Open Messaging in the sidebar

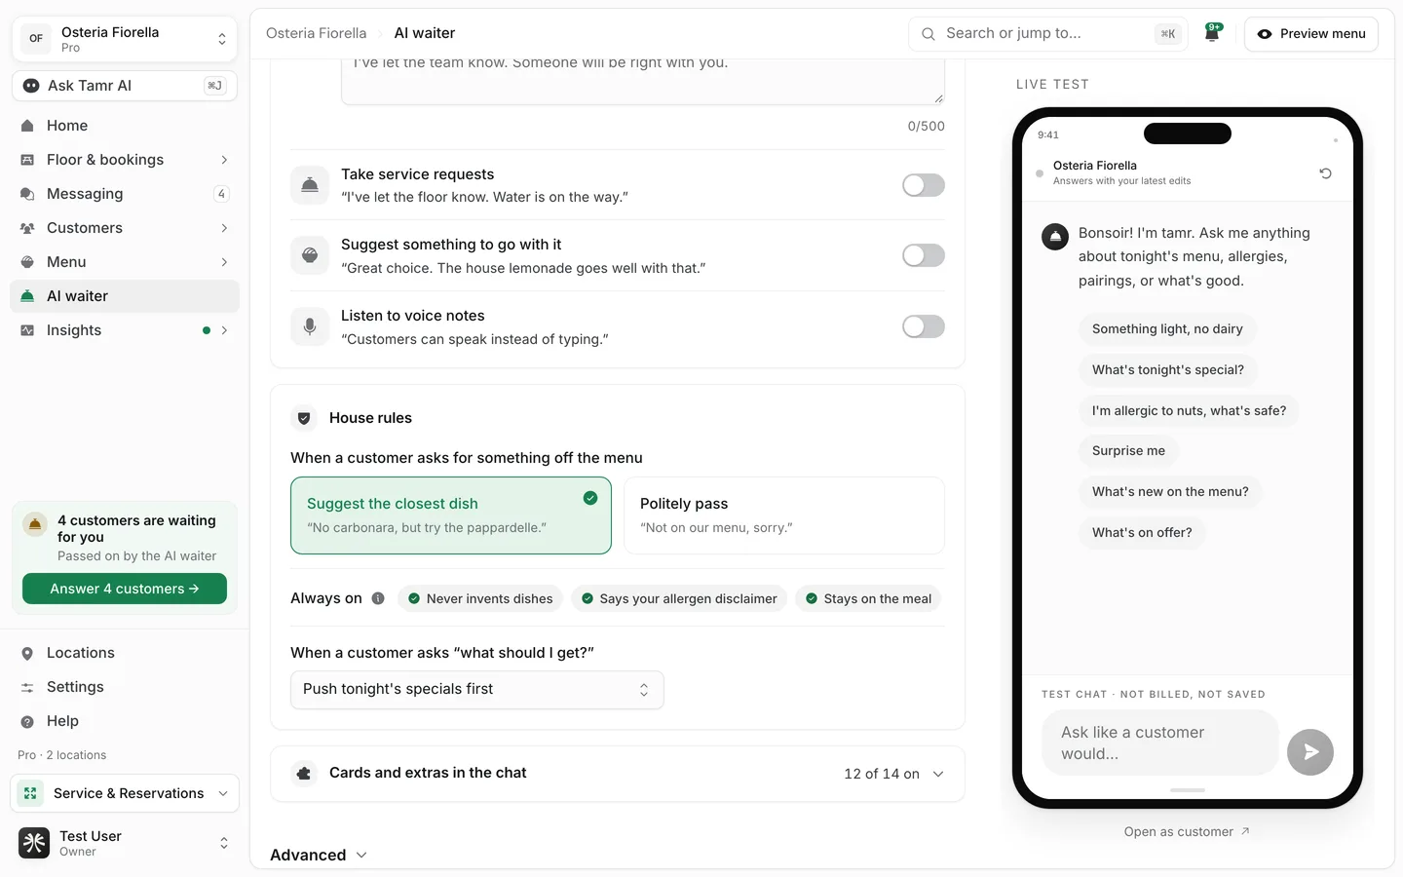click(125, 194)
